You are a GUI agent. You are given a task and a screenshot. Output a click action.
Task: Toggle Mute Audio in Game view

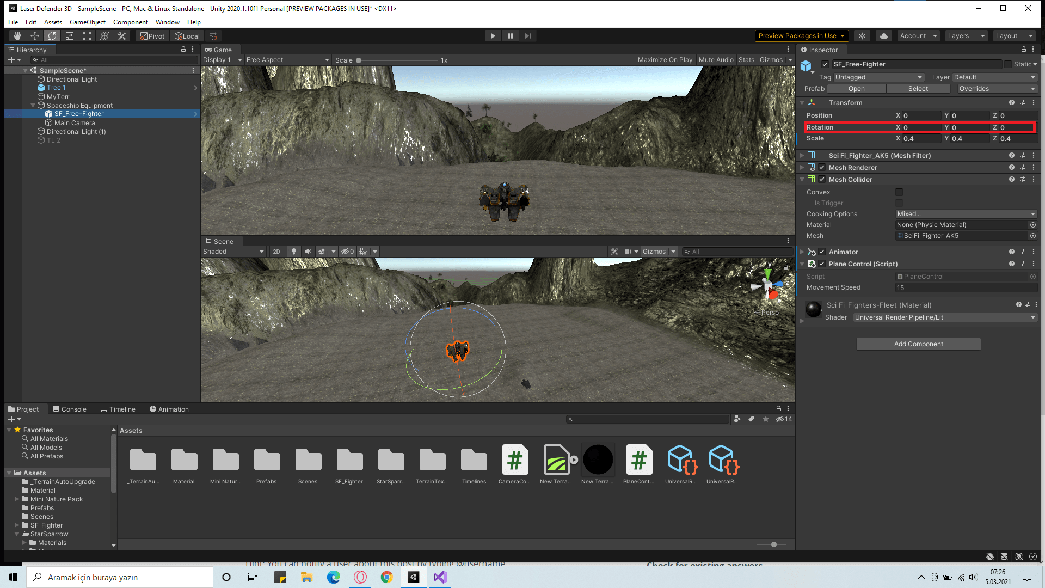click(716, 60)
